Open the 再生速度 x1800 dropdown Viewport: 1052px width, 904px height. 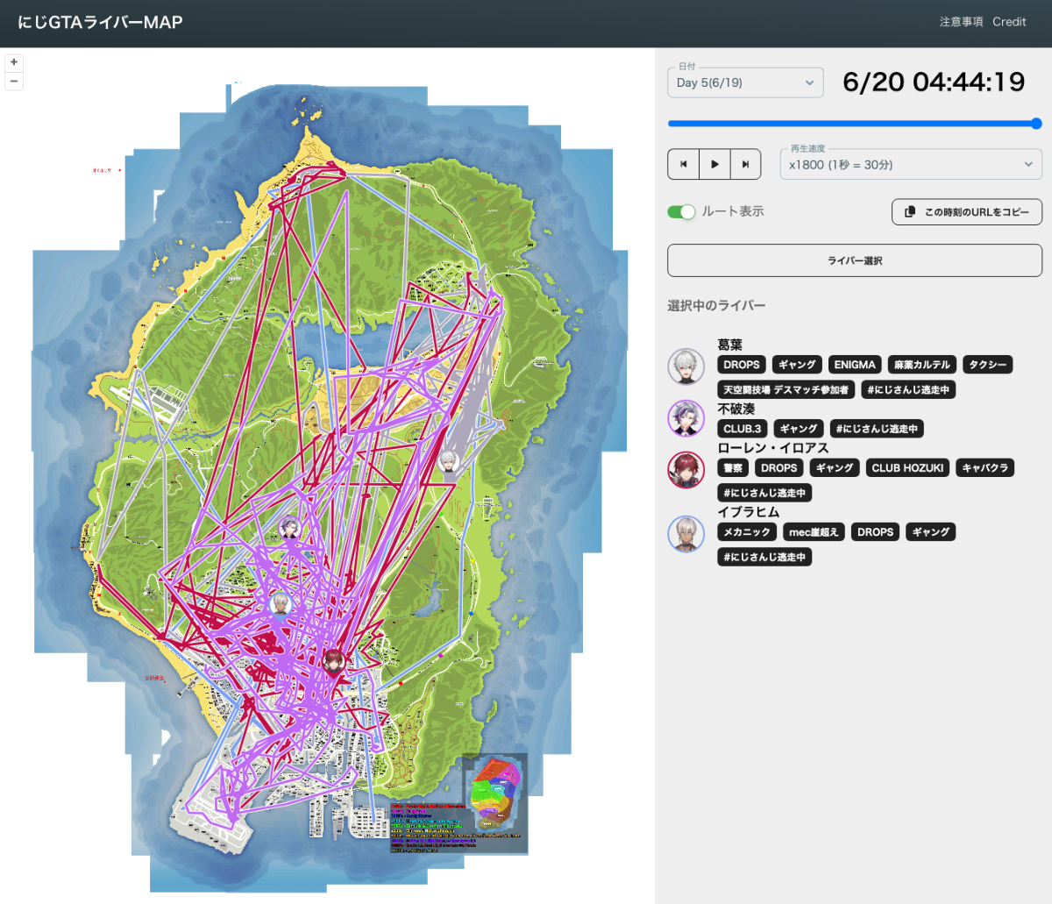[910, 165]
